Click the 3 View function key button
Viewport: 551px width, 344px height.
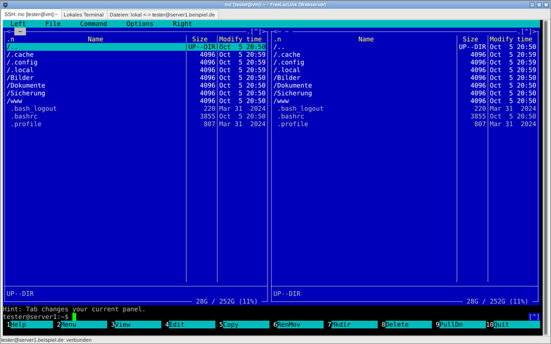(x=137, y=324)
